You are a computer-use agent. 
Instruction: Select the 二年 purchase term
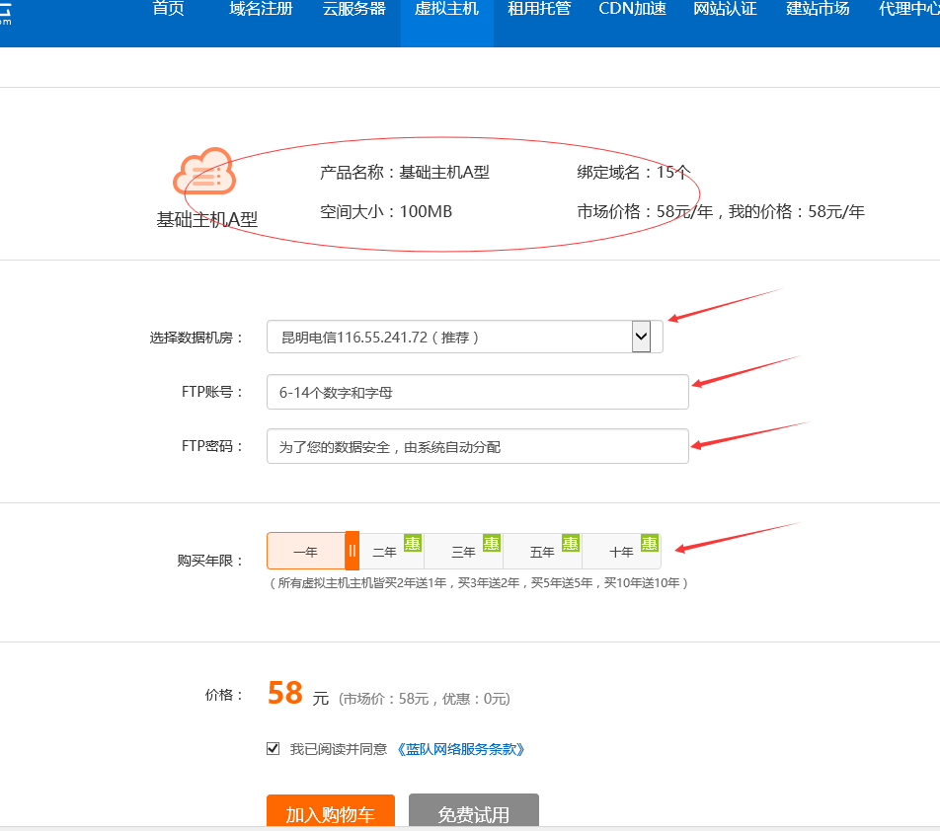[x=386, y=551]
